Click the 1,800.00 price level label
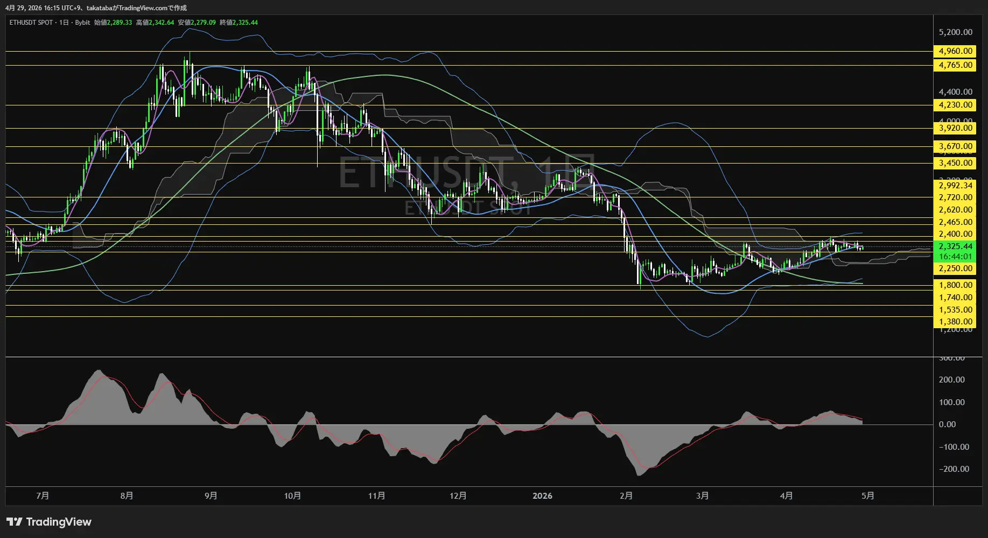 coord(955,285)
